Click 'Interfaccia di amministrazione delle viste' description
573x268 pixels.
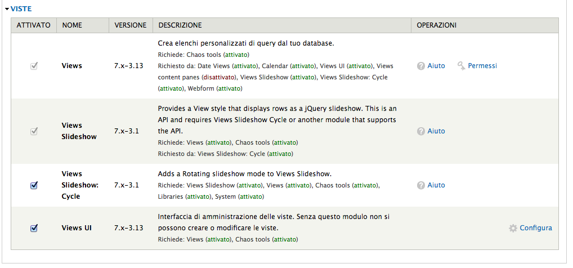point(274,222)
